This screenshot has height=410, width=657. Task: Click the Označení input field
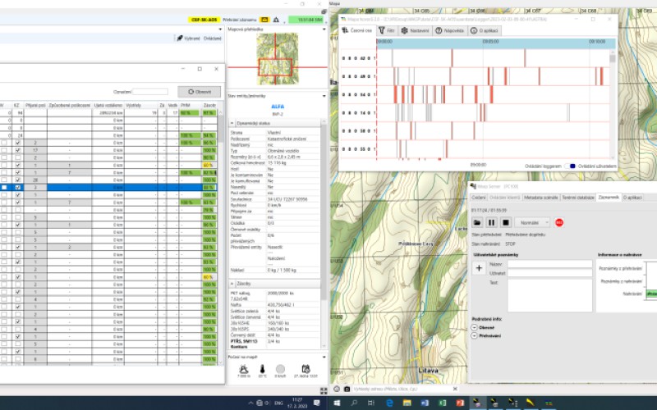(x=150, y=92)
